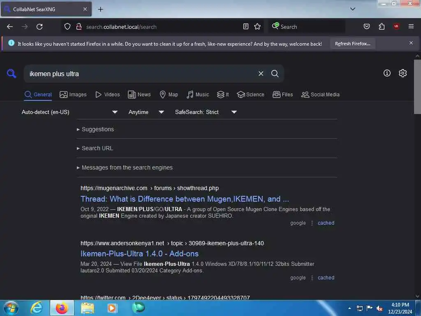This screenshot has width=421, height=316.
Task: Toggle reader view icon in address bar
Action: (246, 26)
